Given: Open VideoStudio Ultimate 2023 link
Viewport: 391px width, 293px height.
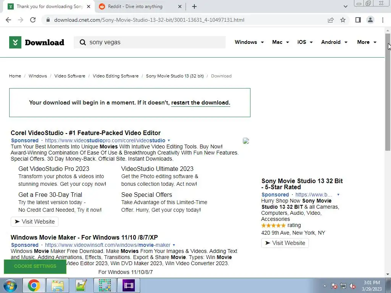Looking at the screenshot, I should (157, 169).
